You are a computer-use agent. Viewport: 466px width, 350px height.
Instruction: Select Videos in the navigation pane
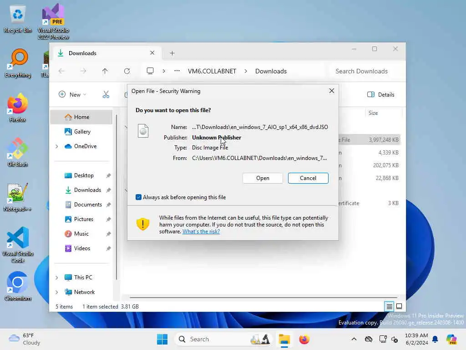tap(81, 248)
